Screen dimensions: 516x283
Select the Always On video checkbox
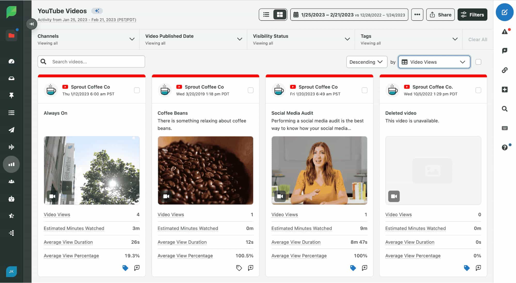point(137,90)
